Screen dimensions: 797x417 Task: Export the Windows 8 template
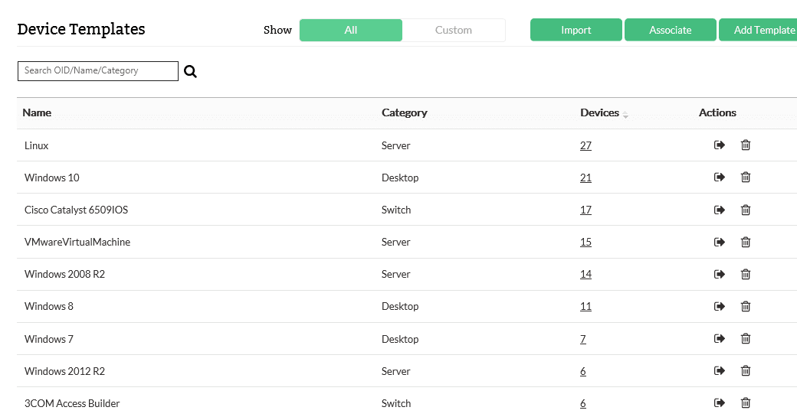pos(720,306)
